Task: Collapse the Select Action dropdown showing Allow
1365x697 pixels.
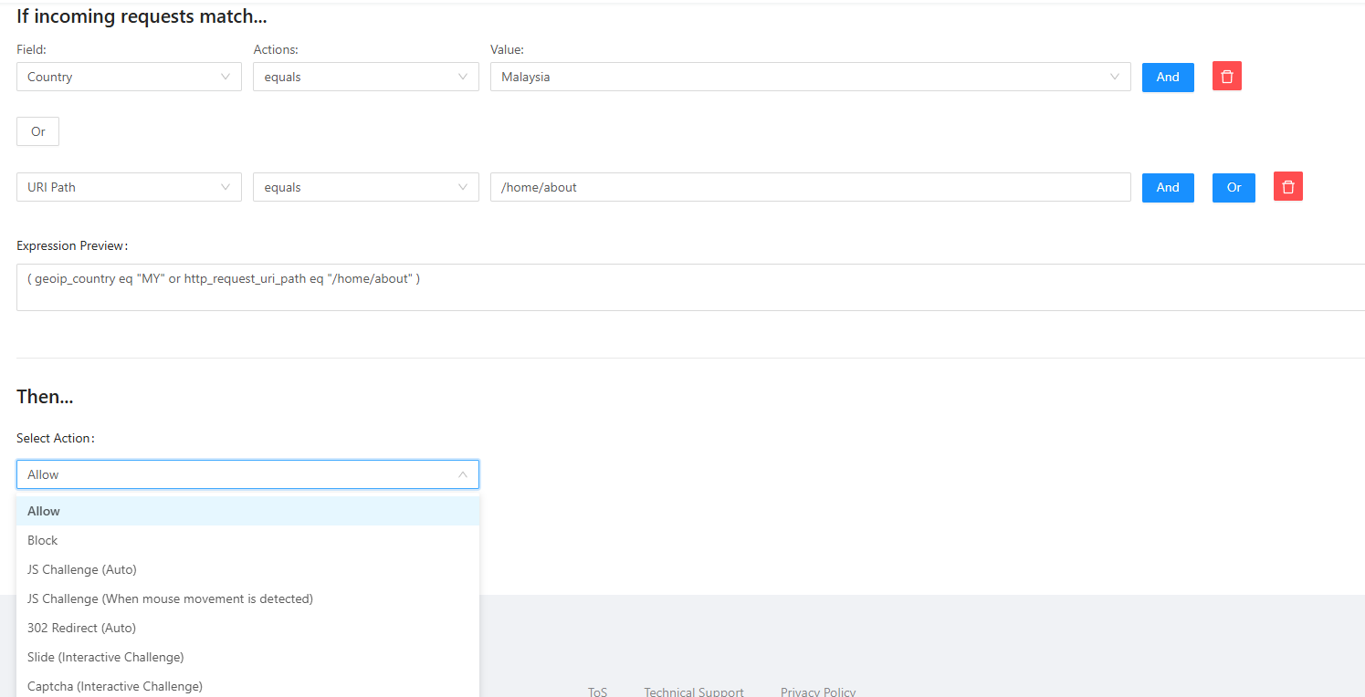Action: point(247,474)
